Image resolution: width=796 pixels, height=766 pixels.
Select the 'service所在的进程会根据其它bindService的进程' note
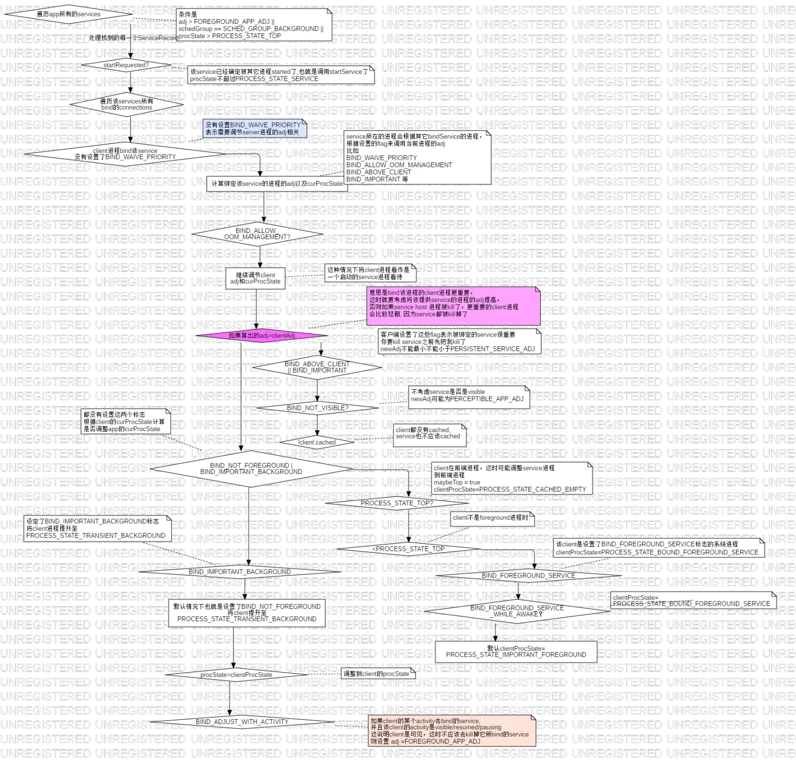coord(418,158)
